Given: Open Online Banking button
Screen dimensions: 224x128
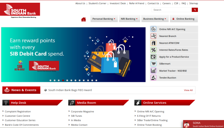Looking at the screenshot, I should 184,19.
